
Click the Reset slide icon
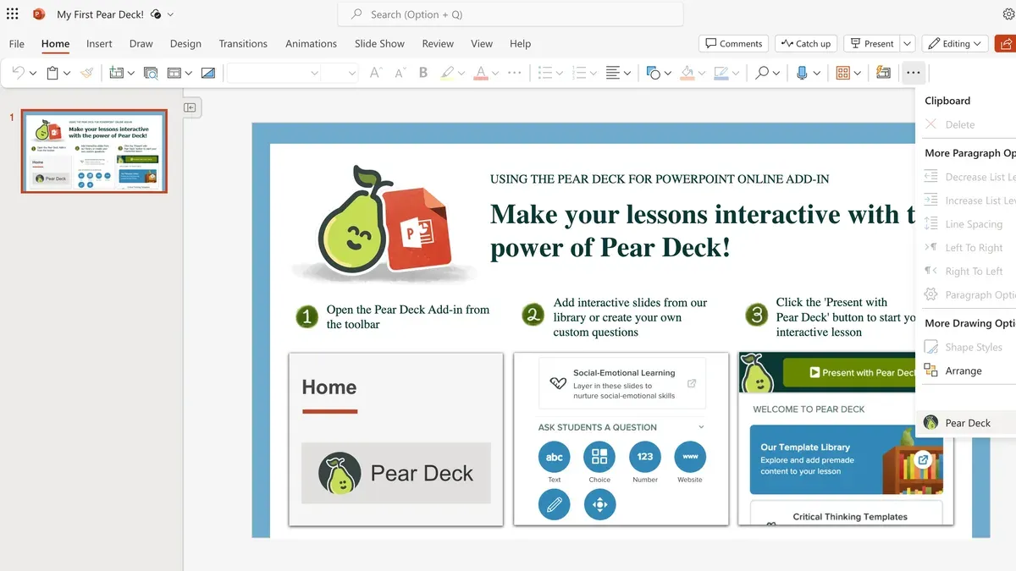208,74
